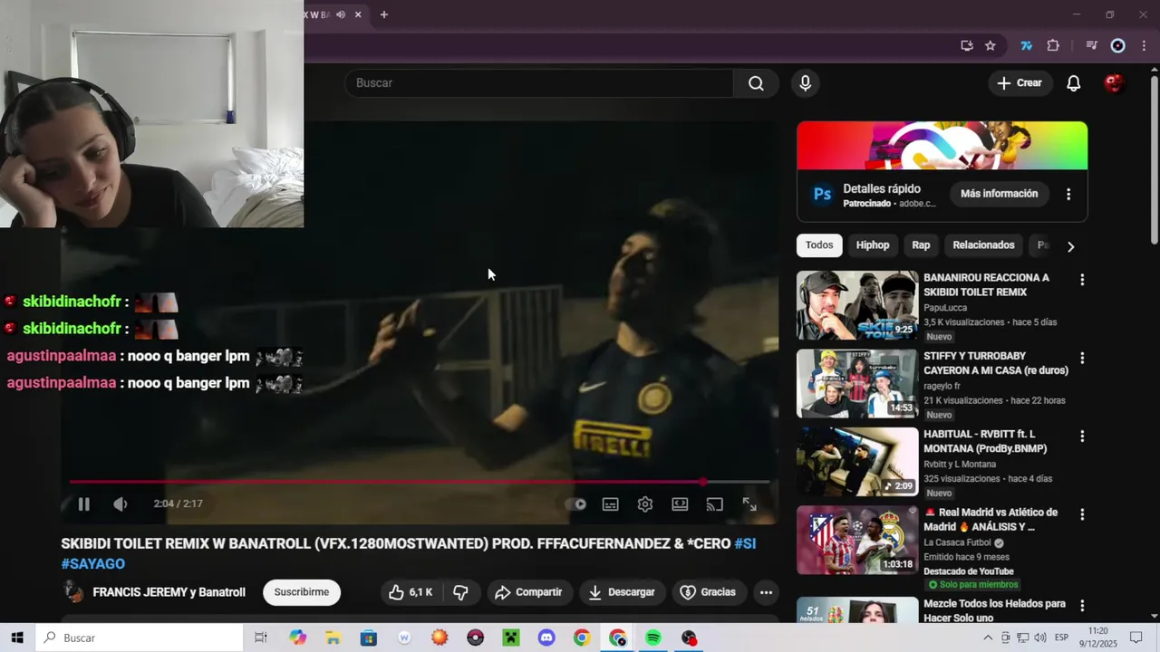Select the Rap filter chip
The height and width of the screenshot is (652, 1160).
(921, 245)
